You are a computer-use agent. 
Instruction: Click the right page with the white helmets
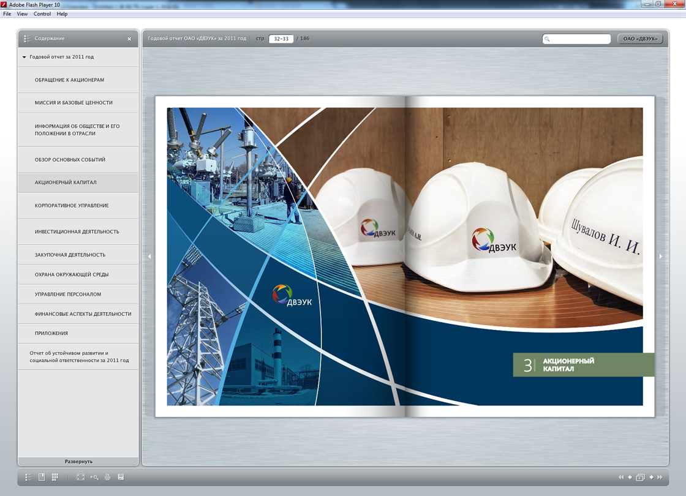[x=530, y=257]
